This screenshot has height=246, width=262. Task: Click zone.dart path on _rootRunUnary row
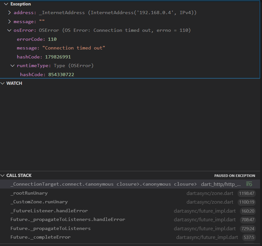click(210, 193)
